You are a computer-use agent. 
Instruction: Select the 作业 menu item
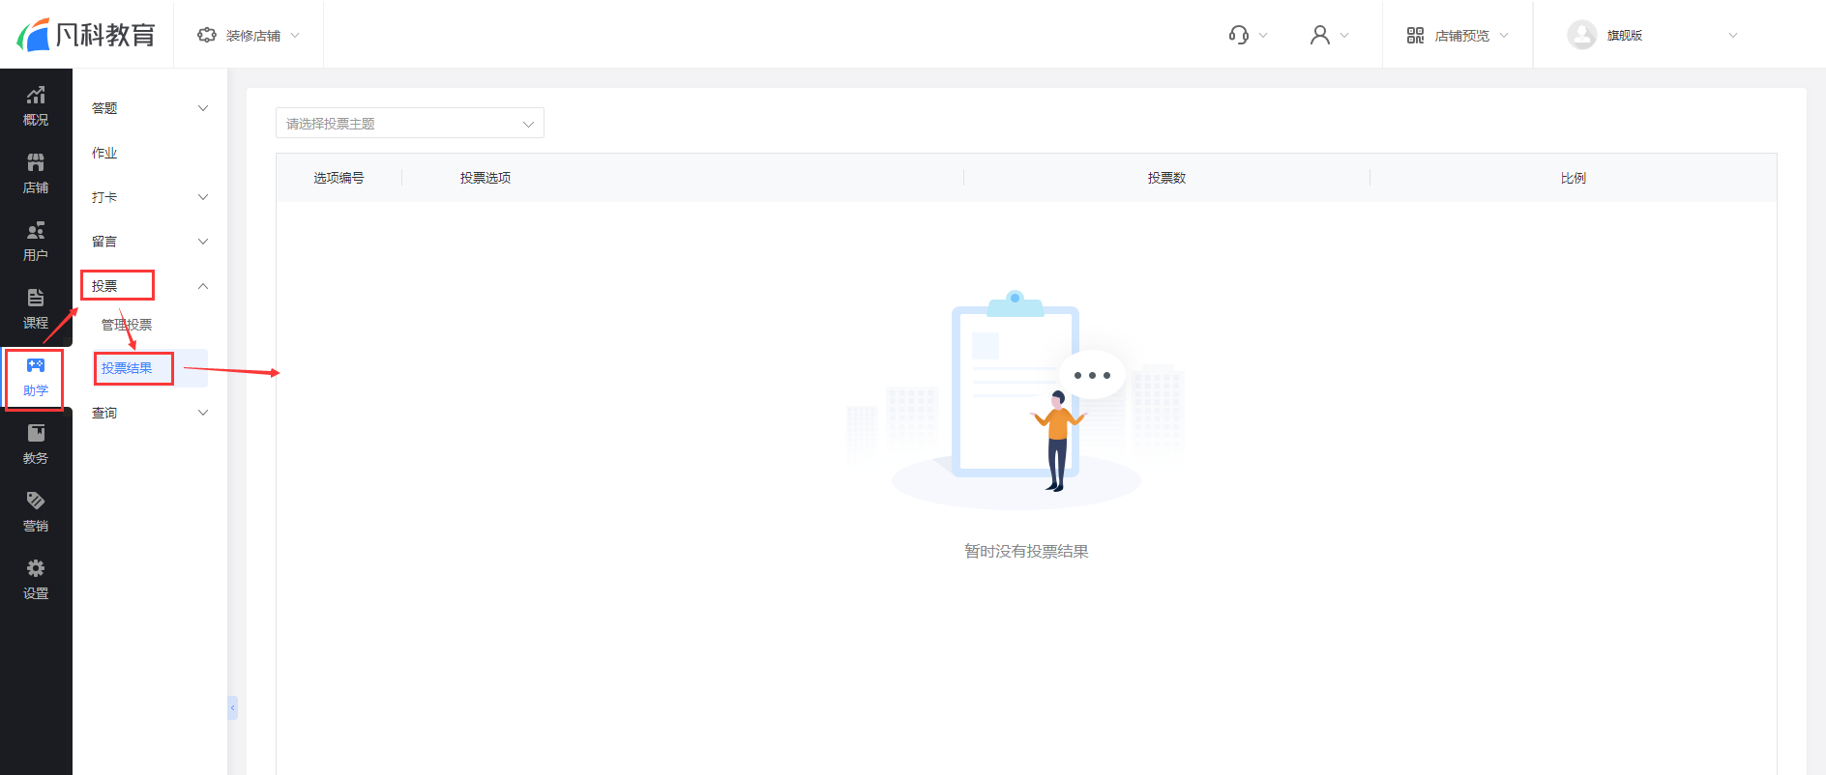(x=104, y=153)
